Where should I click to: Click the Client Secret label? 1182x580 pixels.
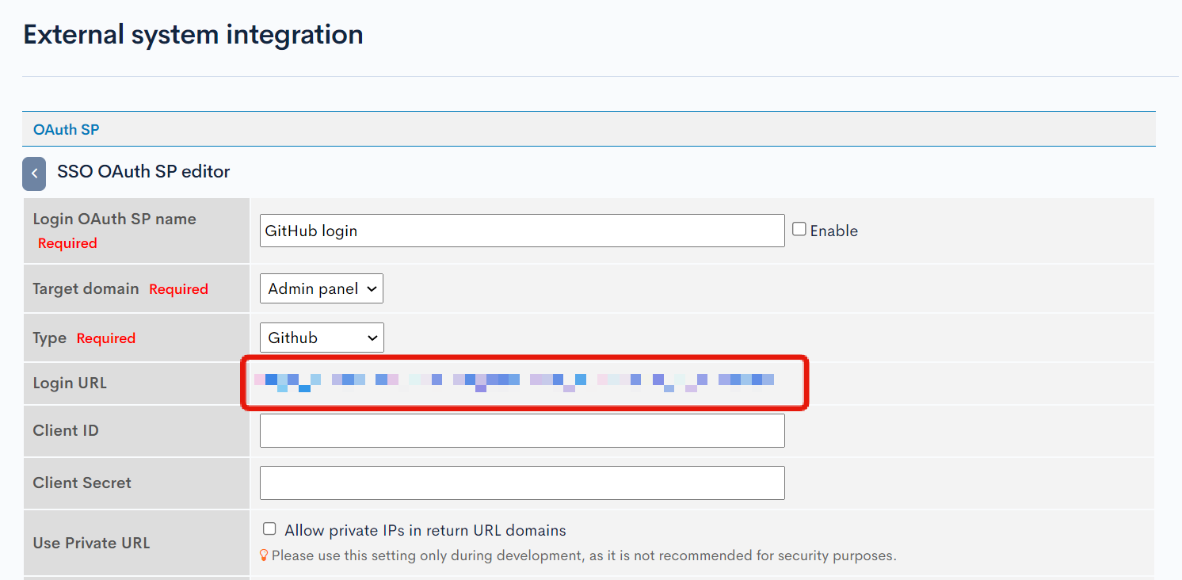click(82, 483)
